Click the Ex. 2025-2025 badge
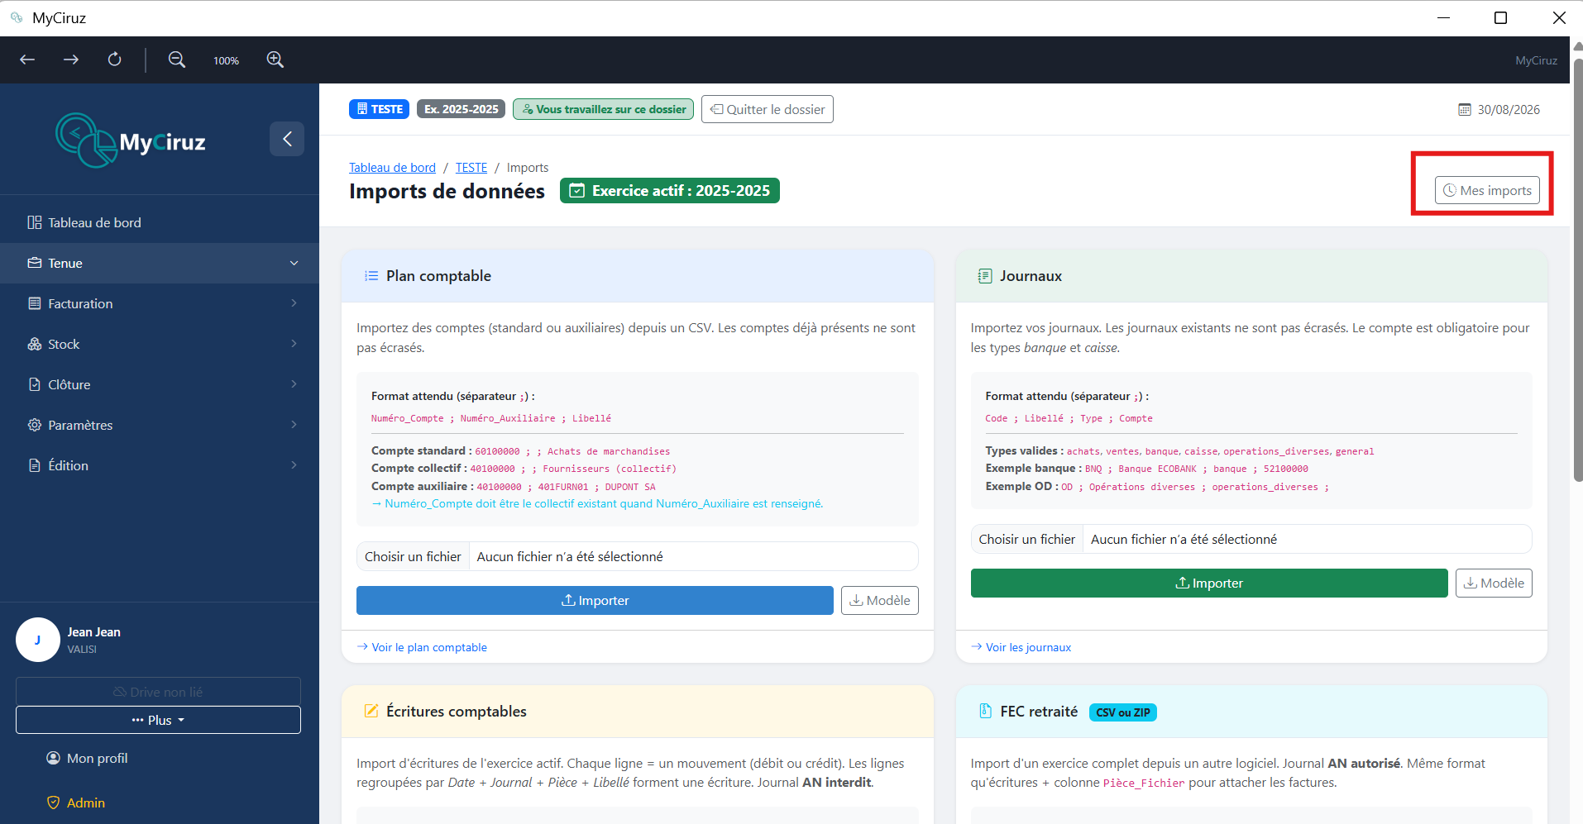Screen dimensions: 1583x824 click(462, 109)
